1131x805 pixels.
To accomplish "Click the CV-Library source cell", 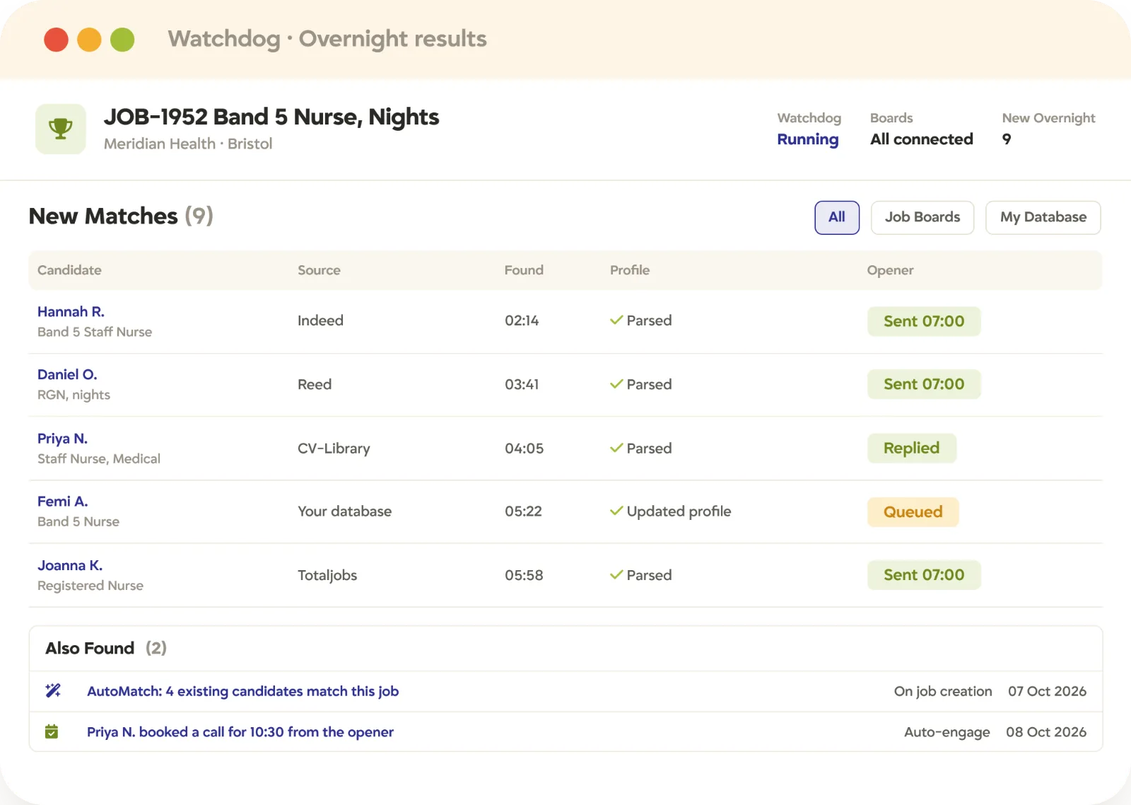I will pos(334,448).
